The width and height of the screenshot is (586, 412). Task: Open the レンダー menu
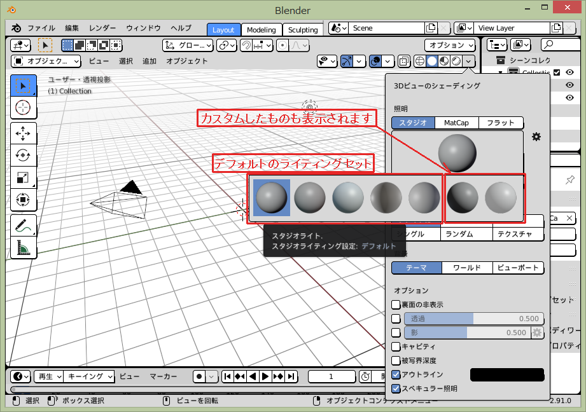click(102, 28)
